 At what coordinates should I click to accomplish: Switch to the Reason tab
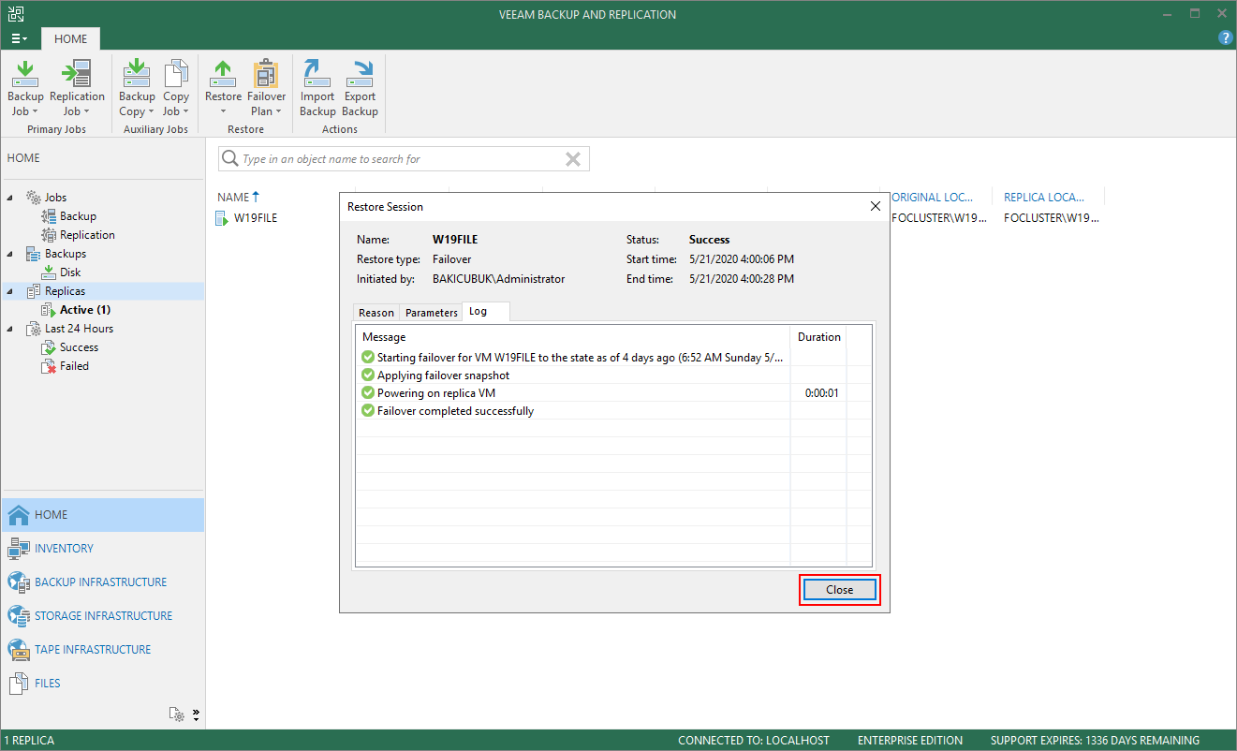coord(376,313)
